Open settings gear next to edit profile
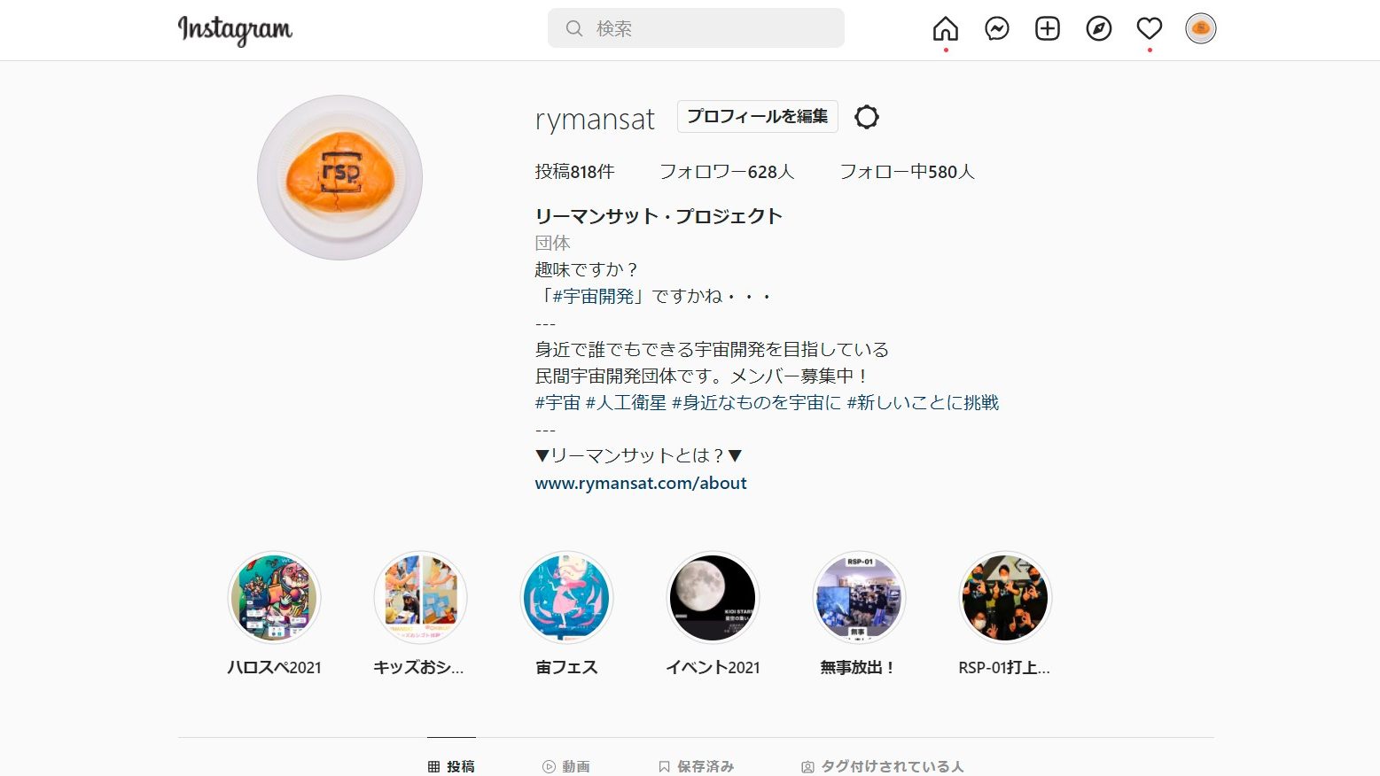The image size is (1380, 776). click(x=867, y=117)
